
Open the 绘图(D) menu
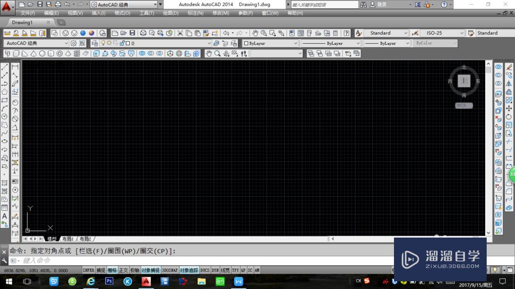pos(171,13)
